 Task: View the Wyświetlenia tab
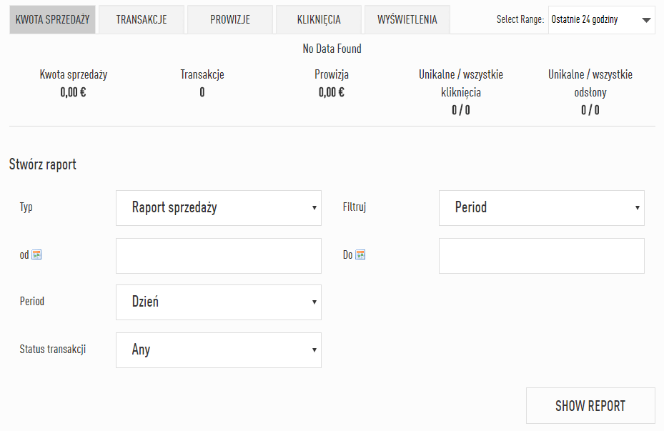(x=407, y=20)
